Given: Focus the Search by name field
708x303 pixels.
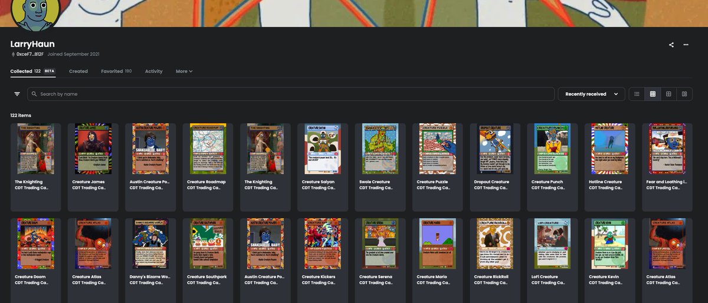Looking at the screenshot, I should [x=291, y=94].
